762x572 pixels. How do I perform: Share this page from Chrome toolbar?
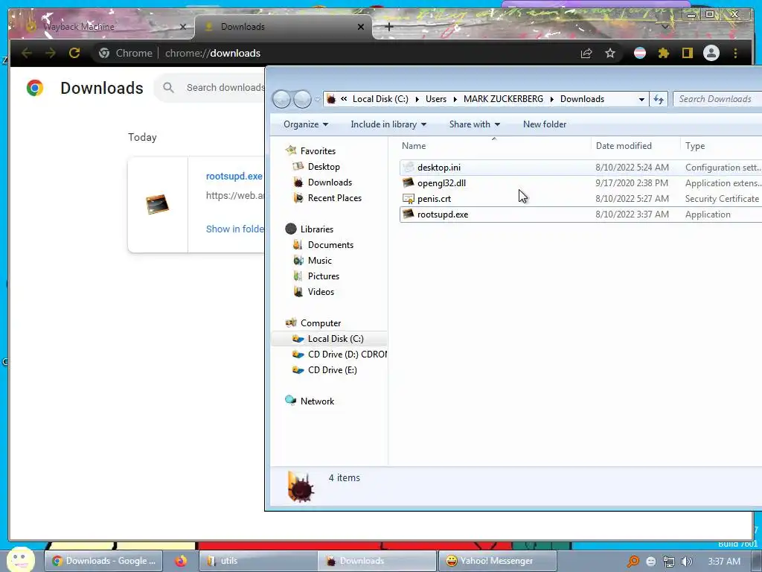pos(586,53)
